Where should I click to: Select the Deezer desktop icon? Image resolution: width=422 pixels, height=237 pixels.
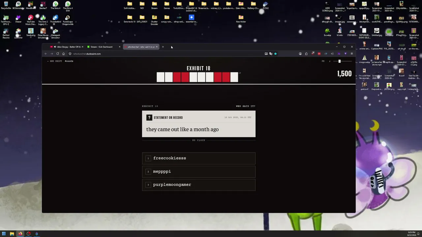coord(18,19)
